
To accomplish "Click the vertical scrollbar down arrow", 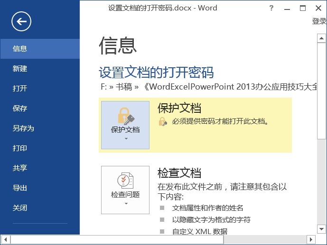I will (321, 229).
